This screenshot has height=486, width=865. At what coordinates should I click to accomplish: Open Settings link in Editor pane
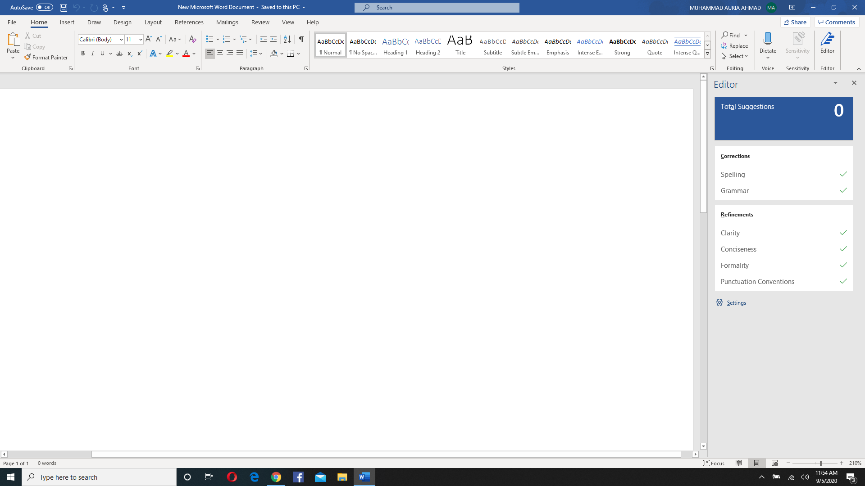[x=736, y=303]
